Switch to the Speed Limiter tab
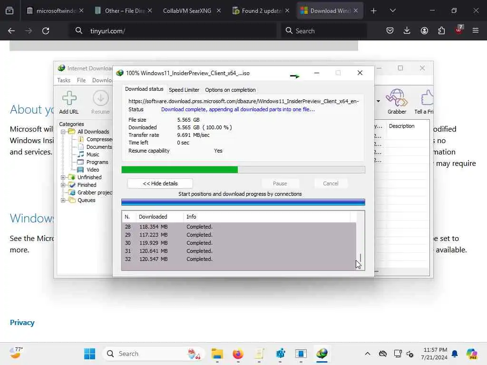Viewport: 487px width, 365px height. click(x=184, y=90)
